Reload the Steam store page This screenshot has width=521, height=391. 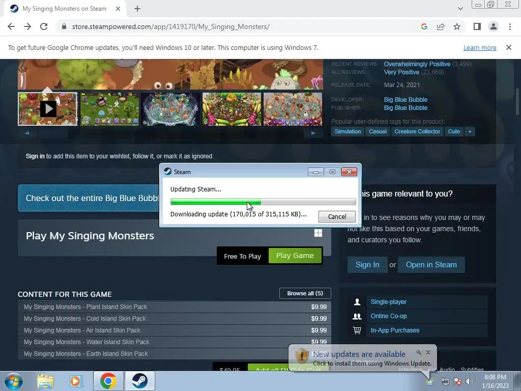point(44,26)
